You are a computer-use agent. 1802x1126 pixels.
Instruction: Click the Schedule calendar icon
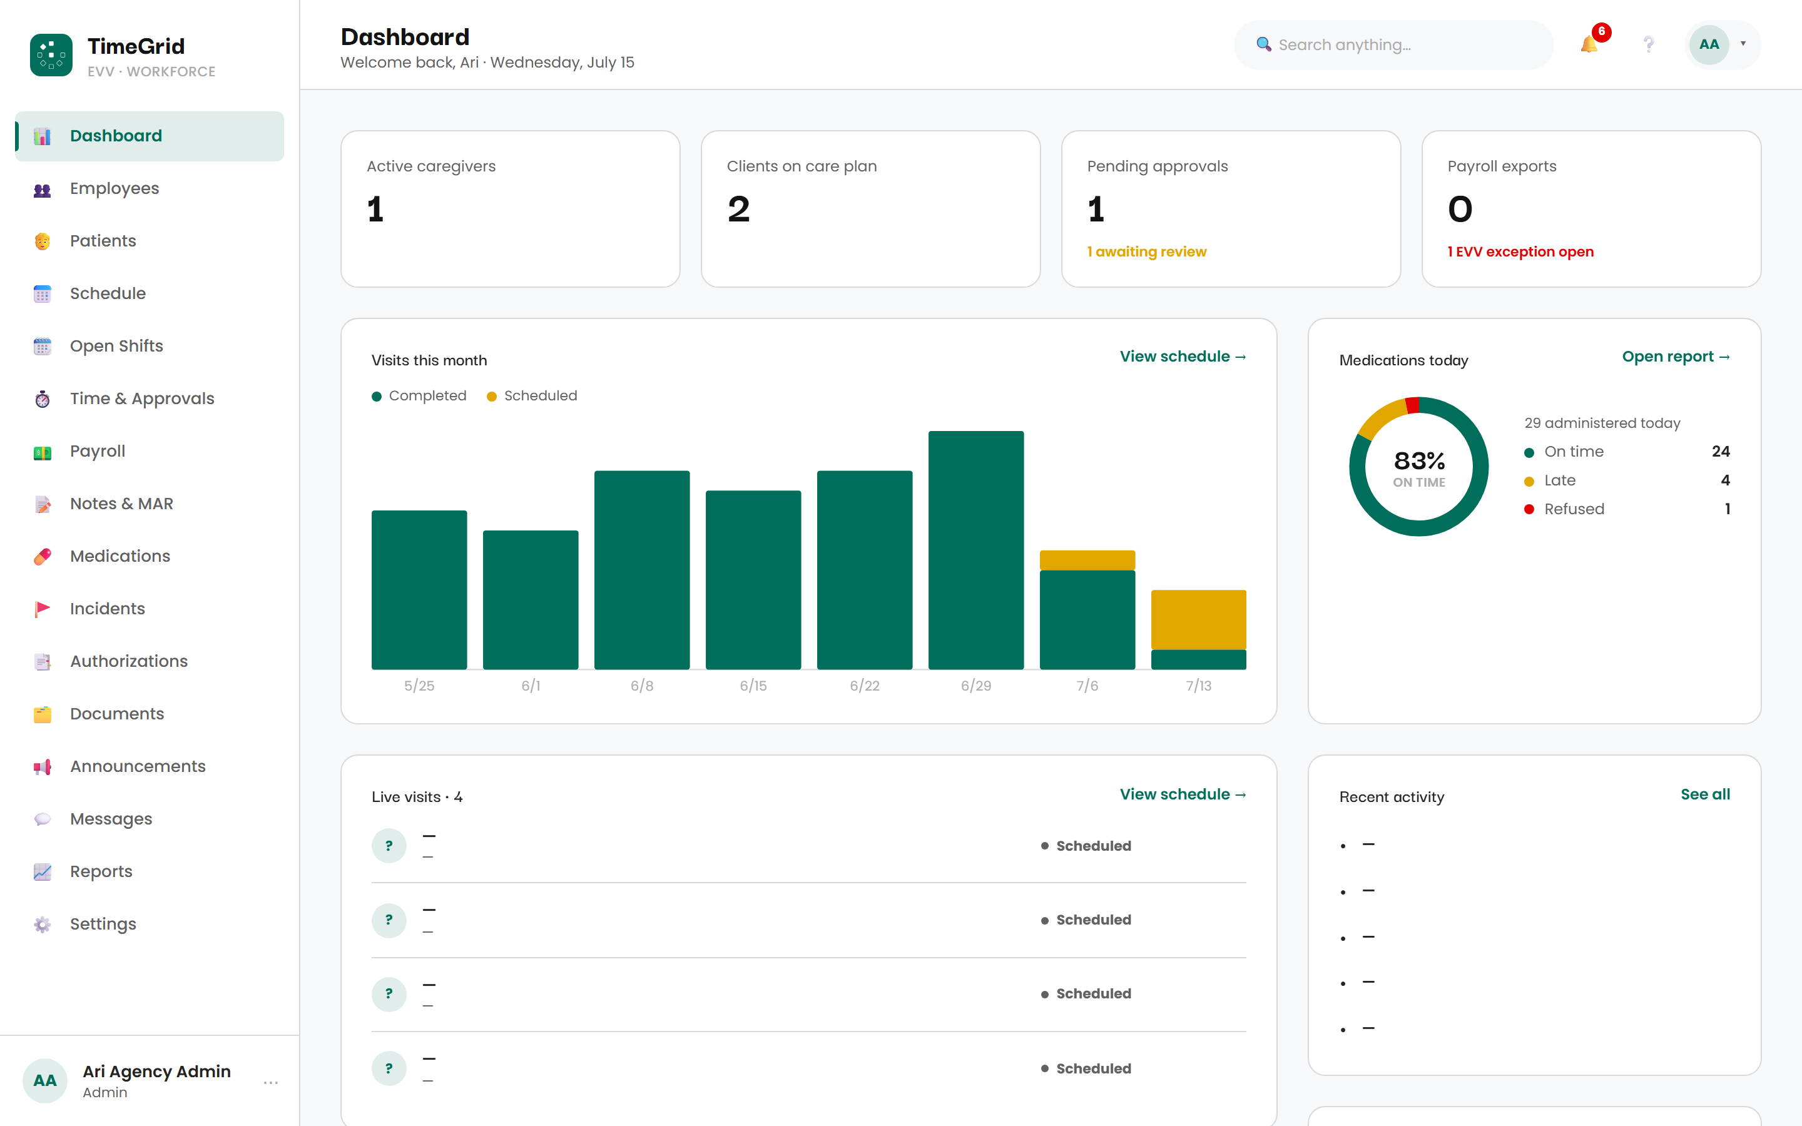[x=43, y=294]
